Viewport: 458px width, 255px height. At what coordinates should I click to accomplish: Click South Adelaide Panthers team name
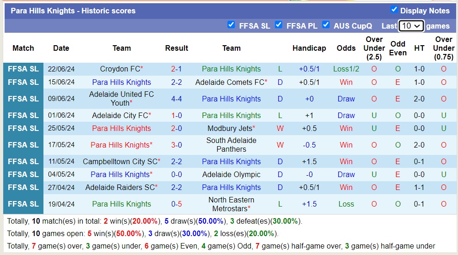point(231,145)
